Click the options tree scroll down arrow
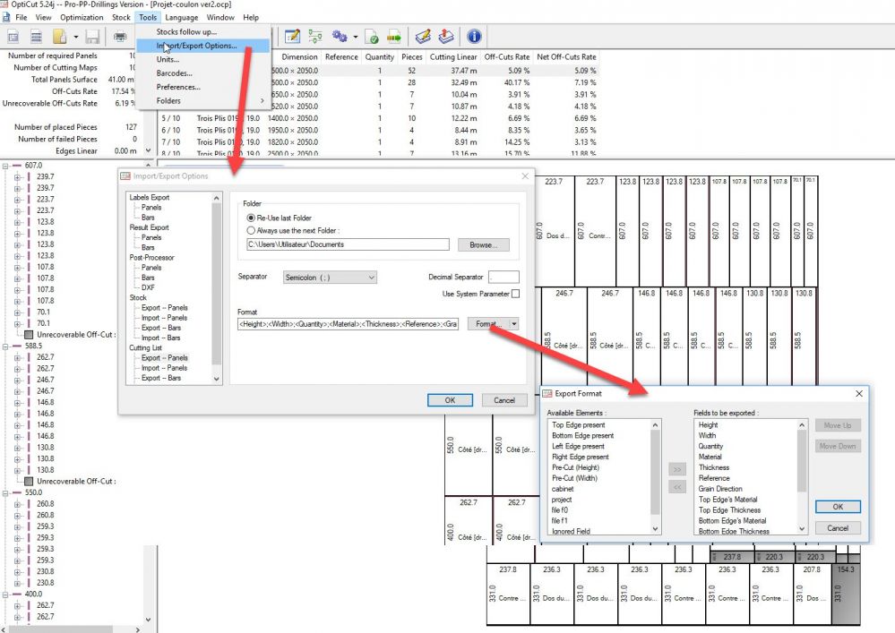Image resolution: width=895 pixels, height=633 pixels. [x=216, y=380]
